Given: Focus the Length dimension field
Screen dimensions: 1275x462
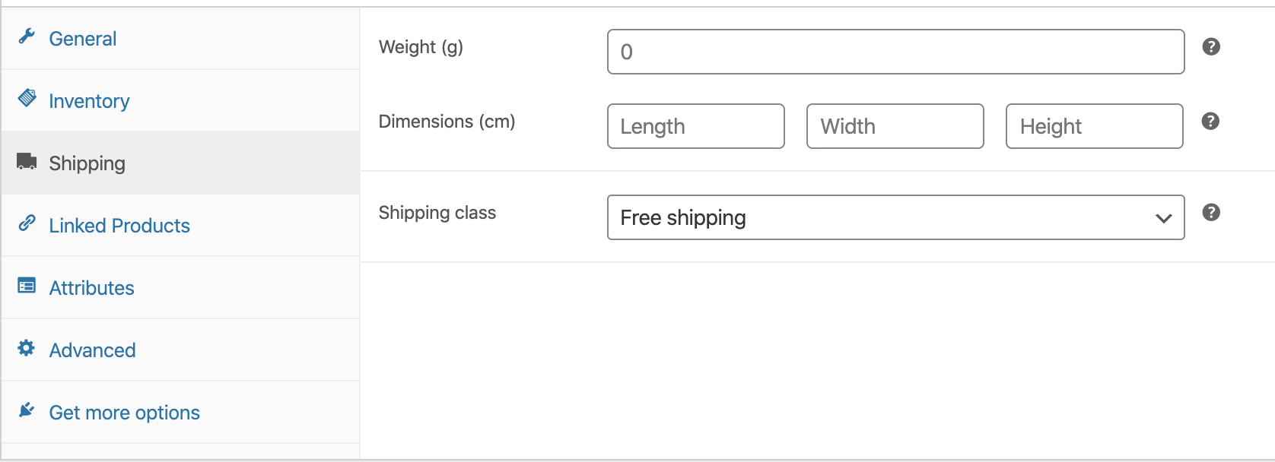Looking at the screenshot, I should pyautogui.click(x=695, y=126).
